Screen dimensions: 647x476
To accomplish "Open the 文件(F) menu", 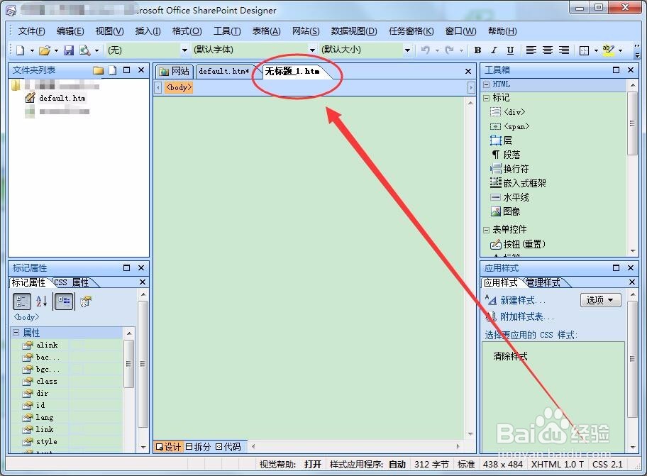I will 31,31.
